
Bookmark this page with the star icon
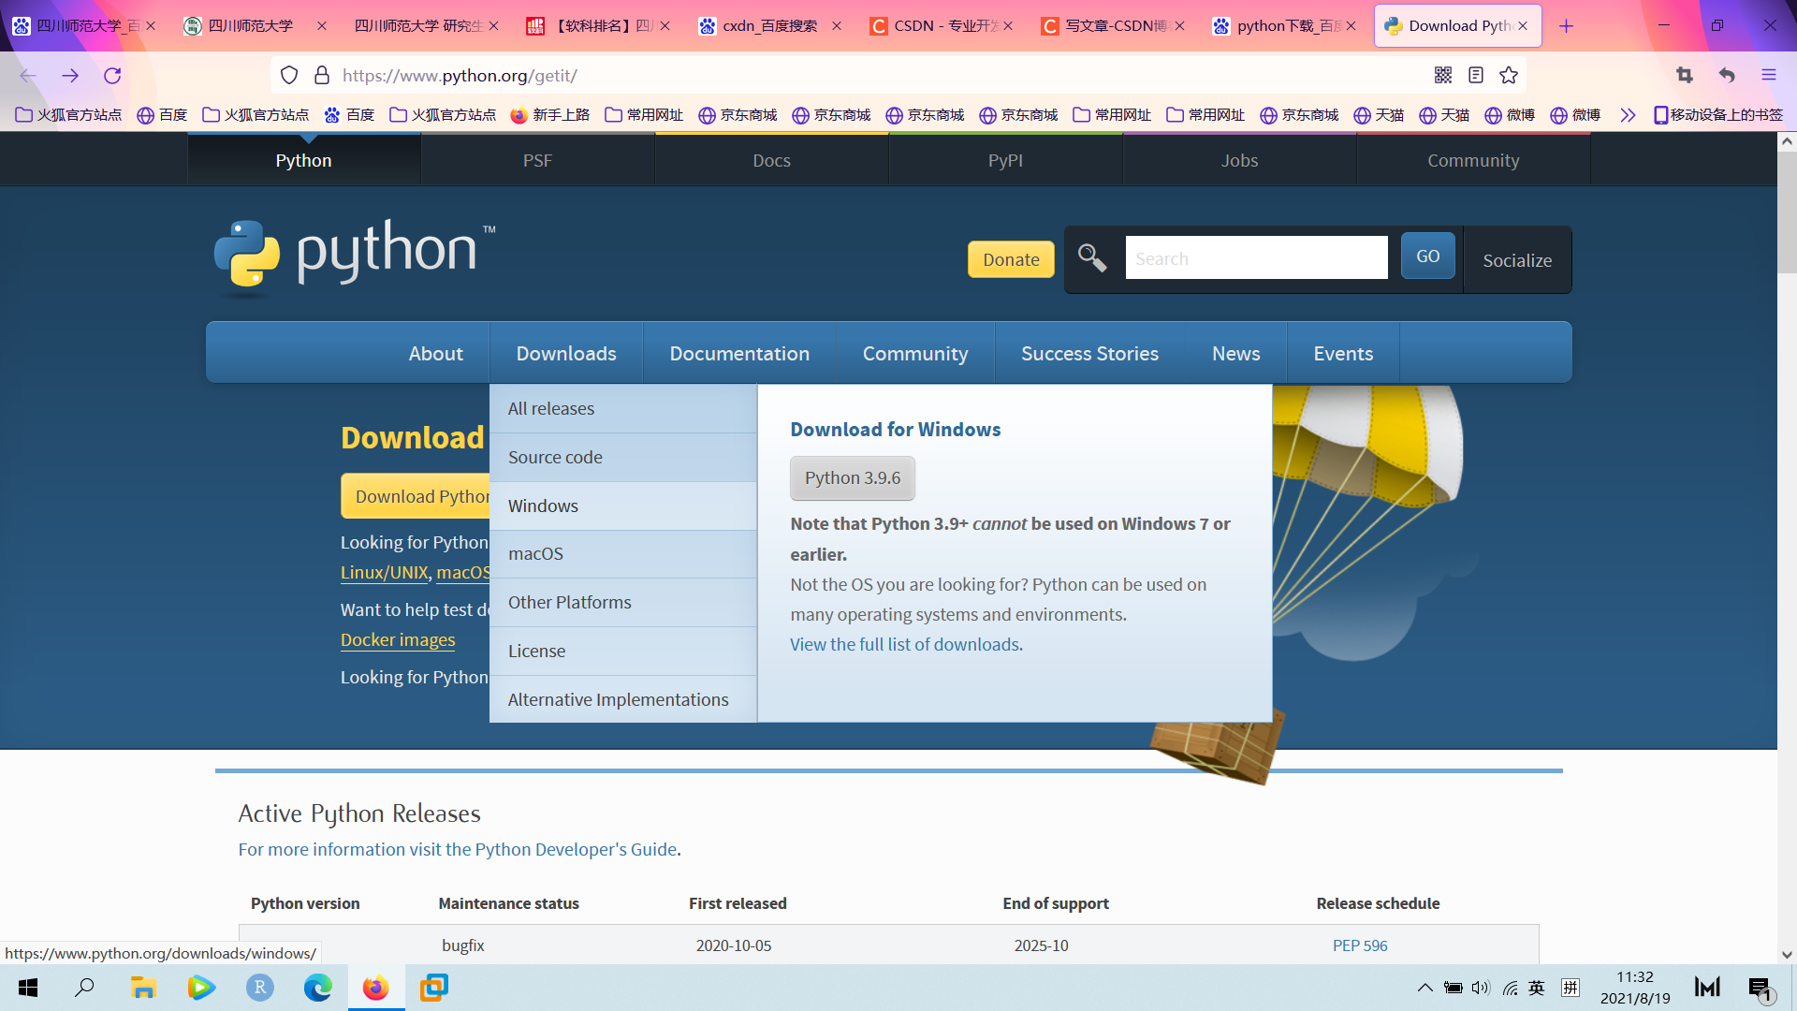(x=1509, y=76)
